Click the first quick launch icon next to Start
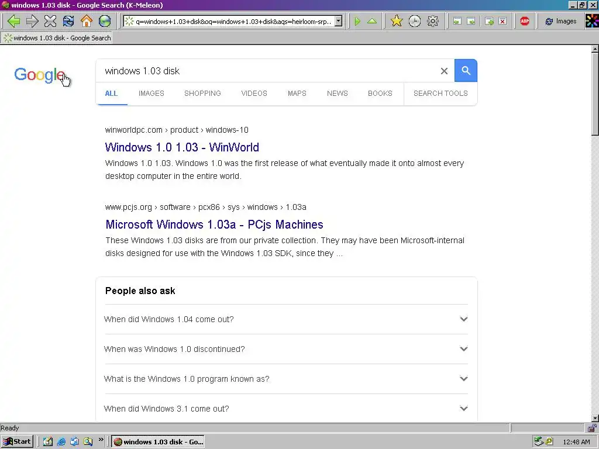Screen dimensions: 599x449 coord(47,442)
